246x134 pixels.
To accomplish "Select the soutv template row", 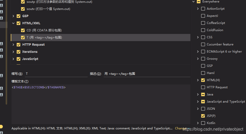I will point(100,9).
